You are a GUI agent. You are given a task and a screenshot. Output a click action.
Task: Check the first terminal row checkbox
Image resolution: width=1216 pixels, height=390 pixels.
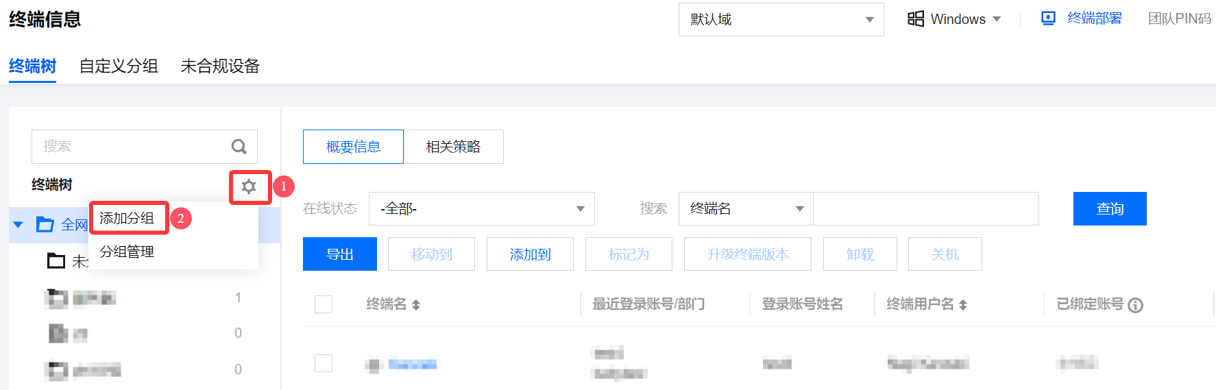[324, 363]
